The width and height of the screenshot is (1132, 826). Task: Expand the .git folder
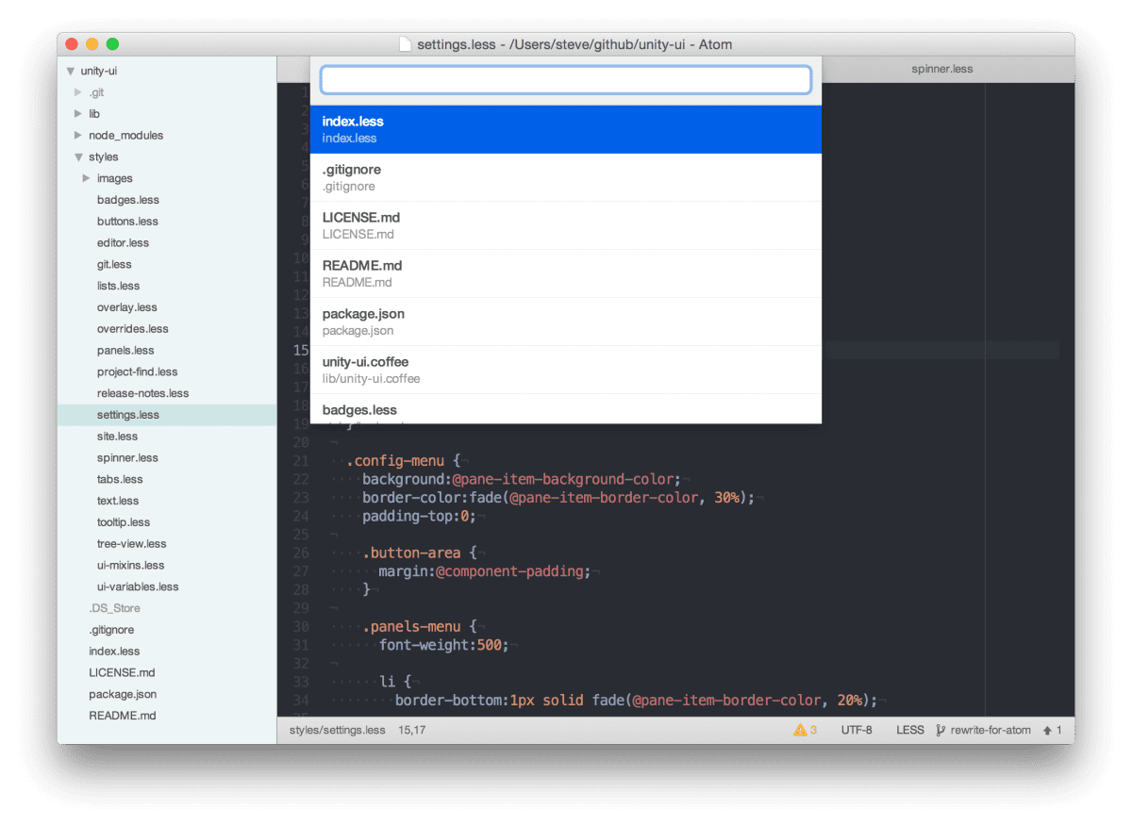tap(80, 91)
